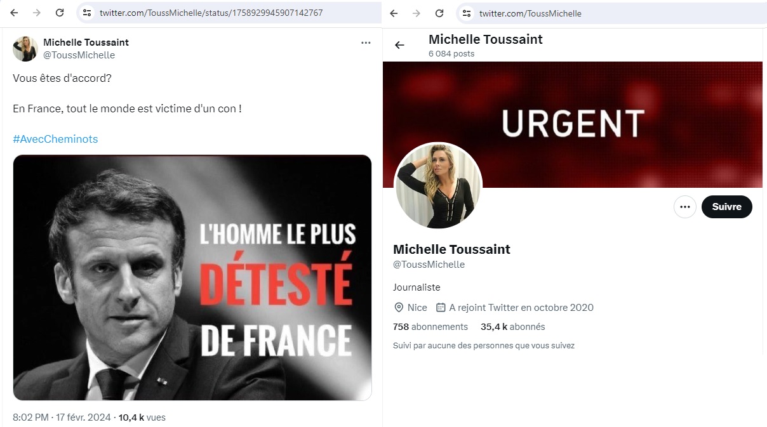
Task: Reload the right browser profile page
Action: coord(439,13)
